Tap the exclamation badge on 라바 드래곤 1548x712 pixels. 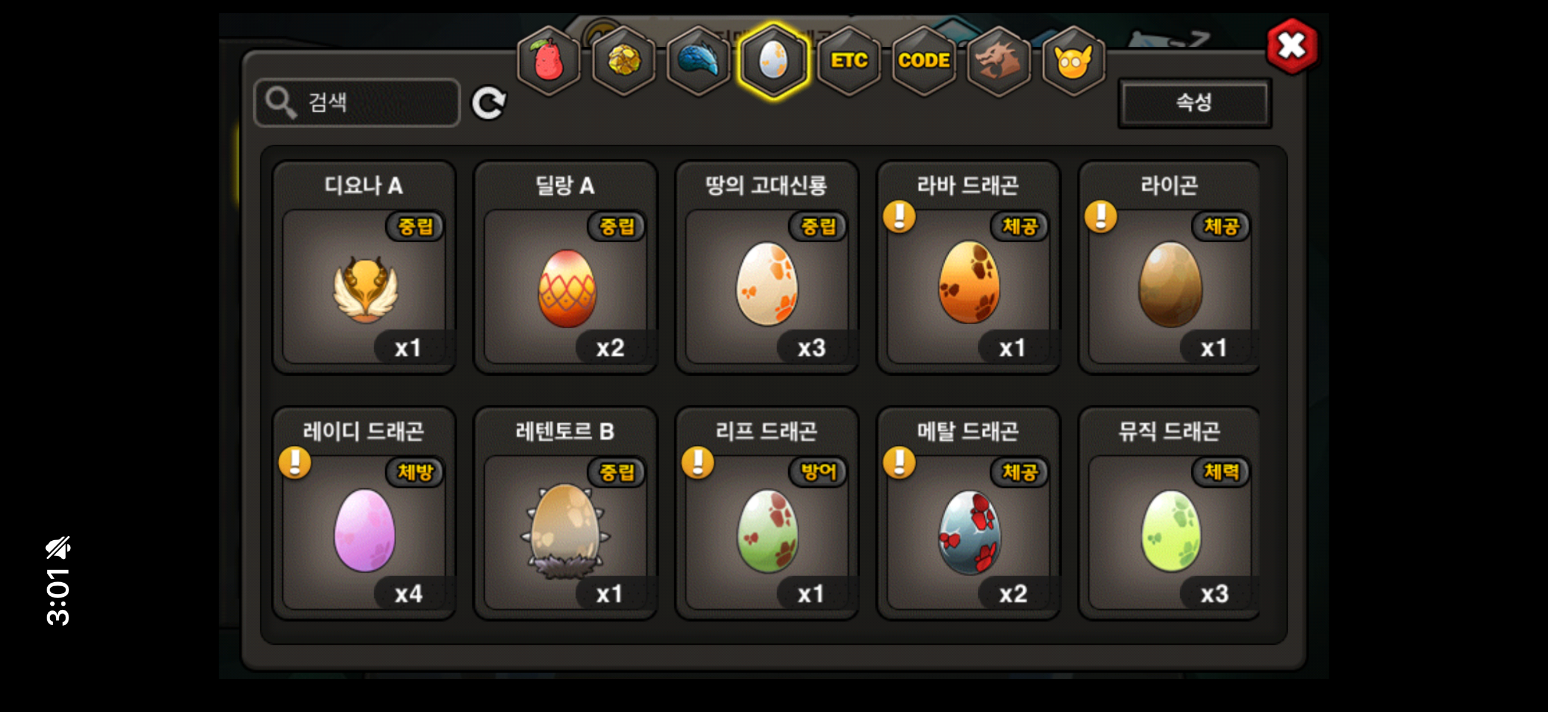point(899,216)
